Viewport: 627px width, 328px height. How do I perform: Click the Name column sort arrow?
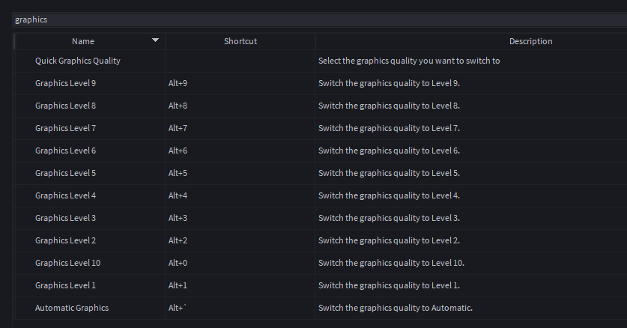(156, 40)
